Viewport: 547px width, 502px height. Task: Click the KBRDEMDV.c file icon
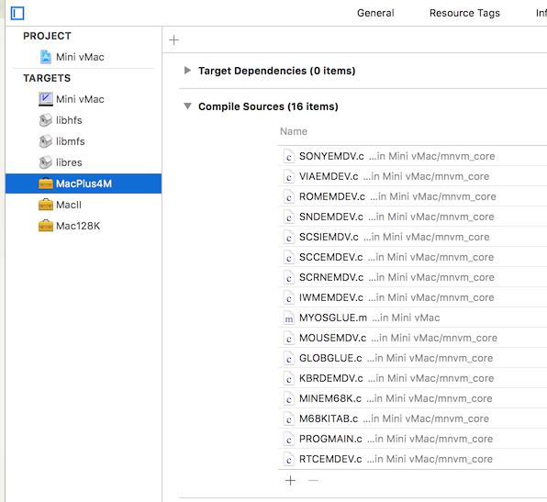288,378
